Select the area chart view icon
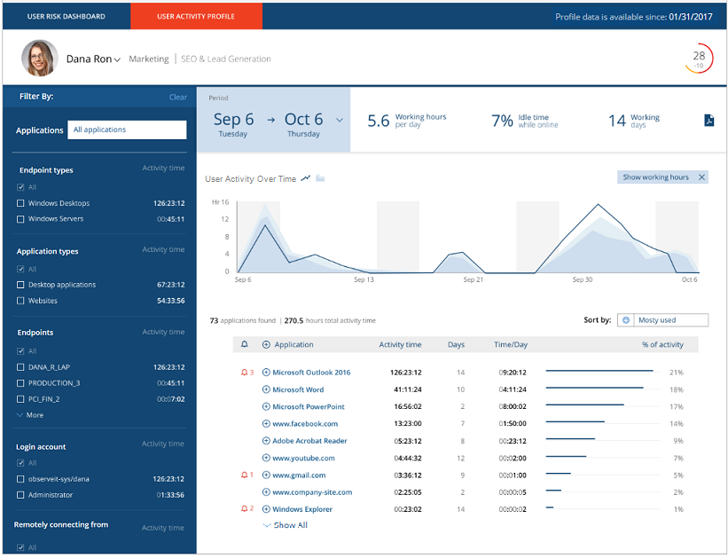 tap(320, 178)
